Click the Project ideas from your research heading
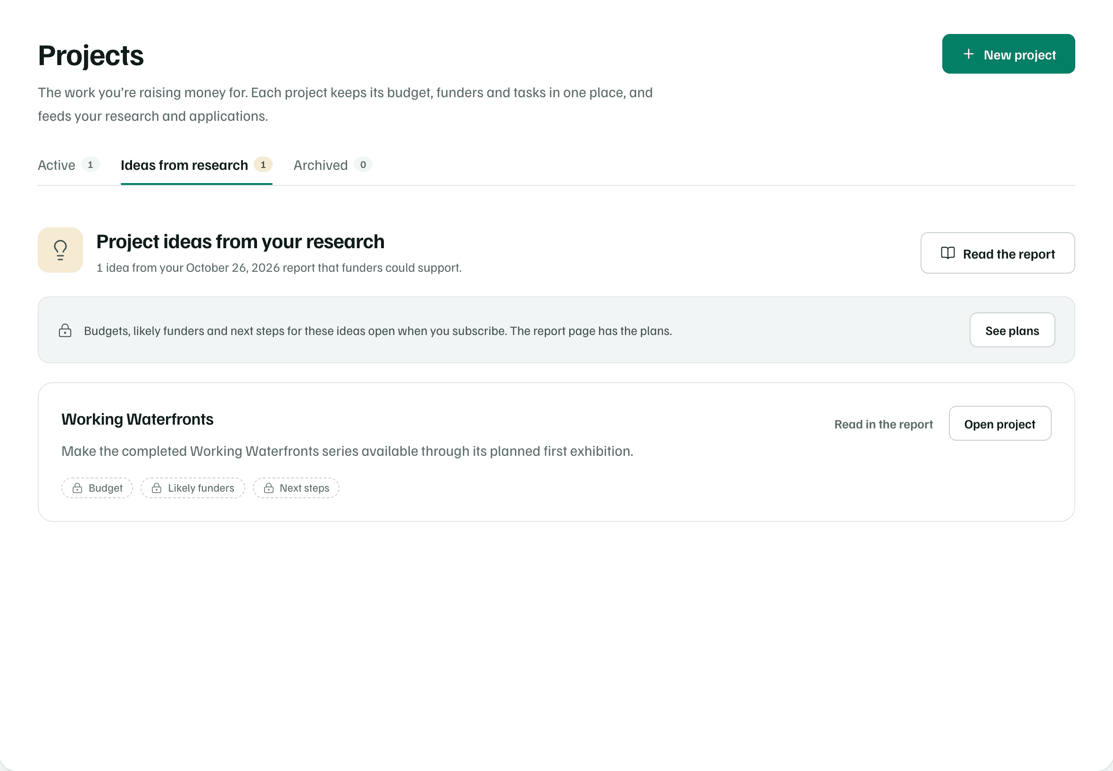The width and height of the screenshot is (1113, 771). pyautogui.click(x=240, y=242)
